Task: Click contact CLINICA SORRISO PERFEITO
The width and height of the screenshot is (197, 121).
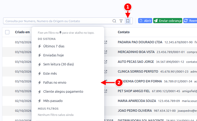Action: (x=138, y=72)
